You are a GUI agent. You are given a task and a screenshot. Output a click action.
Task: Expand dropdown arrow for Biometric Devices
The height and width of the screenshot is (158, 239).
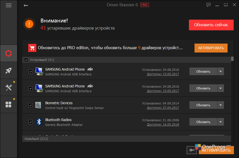[221, 105]
